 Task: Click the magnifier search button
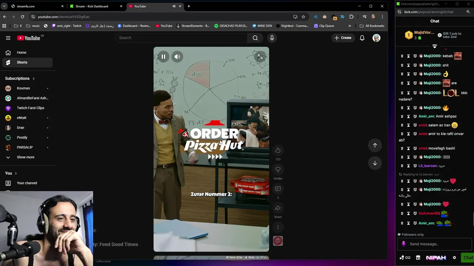click(255, 38)
